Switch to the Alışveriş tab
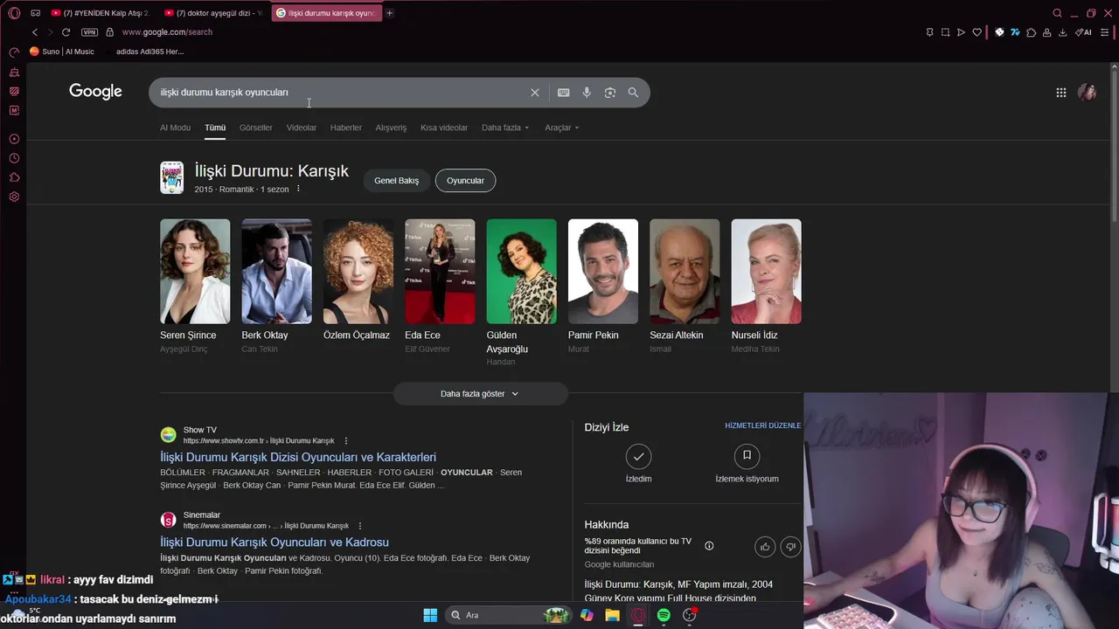This screenshot has height=629, width=1119. [391, 128]
